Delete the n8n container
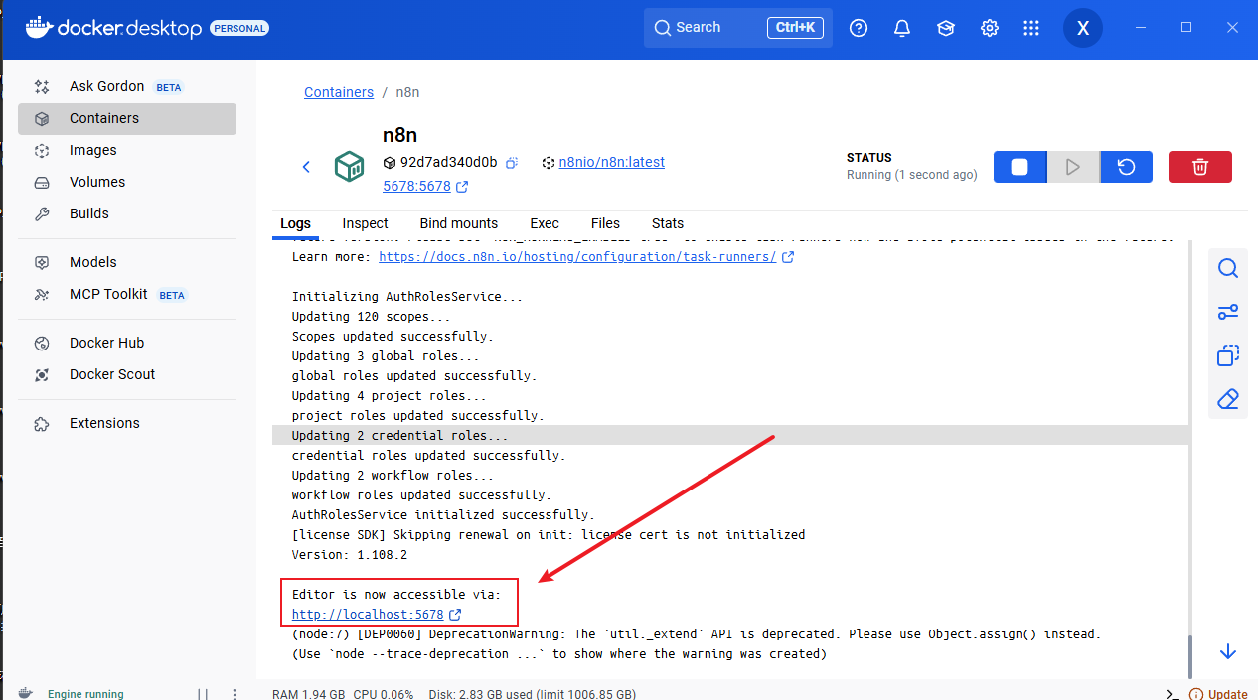The width and height of the screenshot is (1258, 700). pos(1200,167)
